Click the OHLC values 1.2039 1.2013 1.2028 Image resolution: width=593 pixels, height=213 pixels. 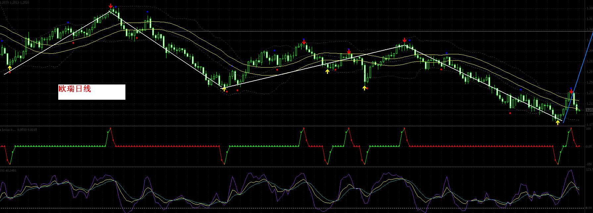[15, 2]
